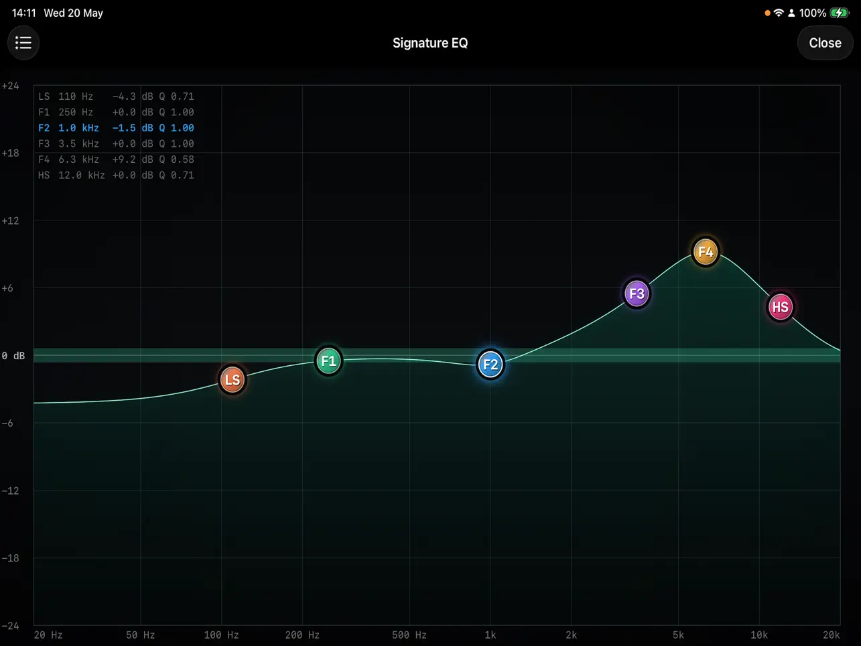Select the blue F2 filter node
861x646 pixels.
[490, 365]
